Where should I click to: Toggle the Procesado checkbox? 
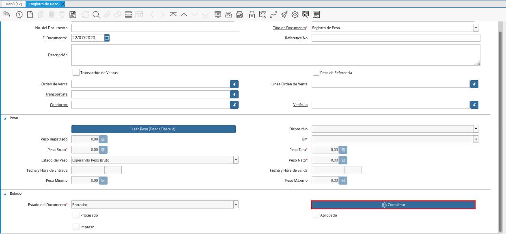76,215
